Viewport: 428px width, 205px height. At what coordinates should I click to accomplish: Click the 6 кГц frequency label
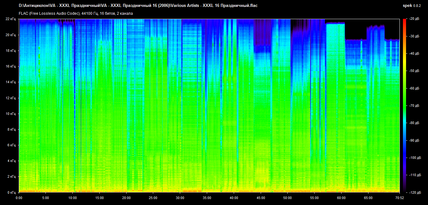tap(12, 145)
